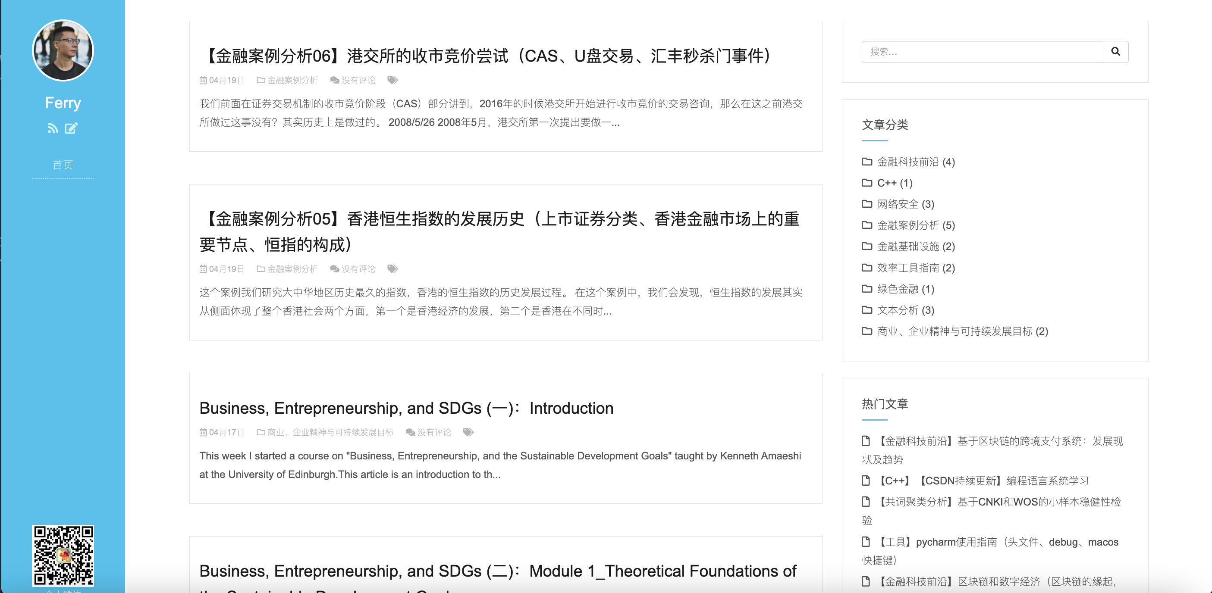Click the RSS feed icon under Ferry
This screenshot has width=1212, height=593.
[53, 128]
